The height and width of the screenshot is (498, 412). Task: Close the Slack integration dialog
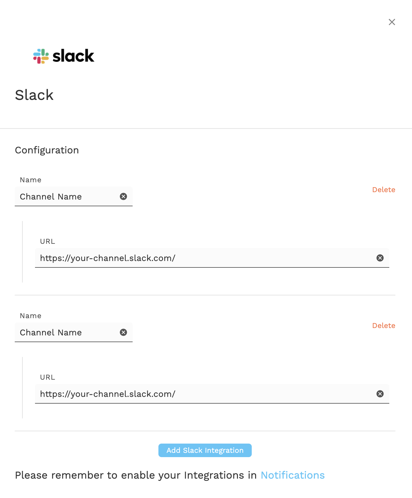(392, 22)
